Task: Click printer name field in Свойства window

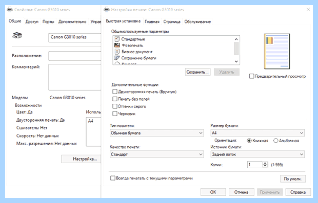Action: coord(75,37)
